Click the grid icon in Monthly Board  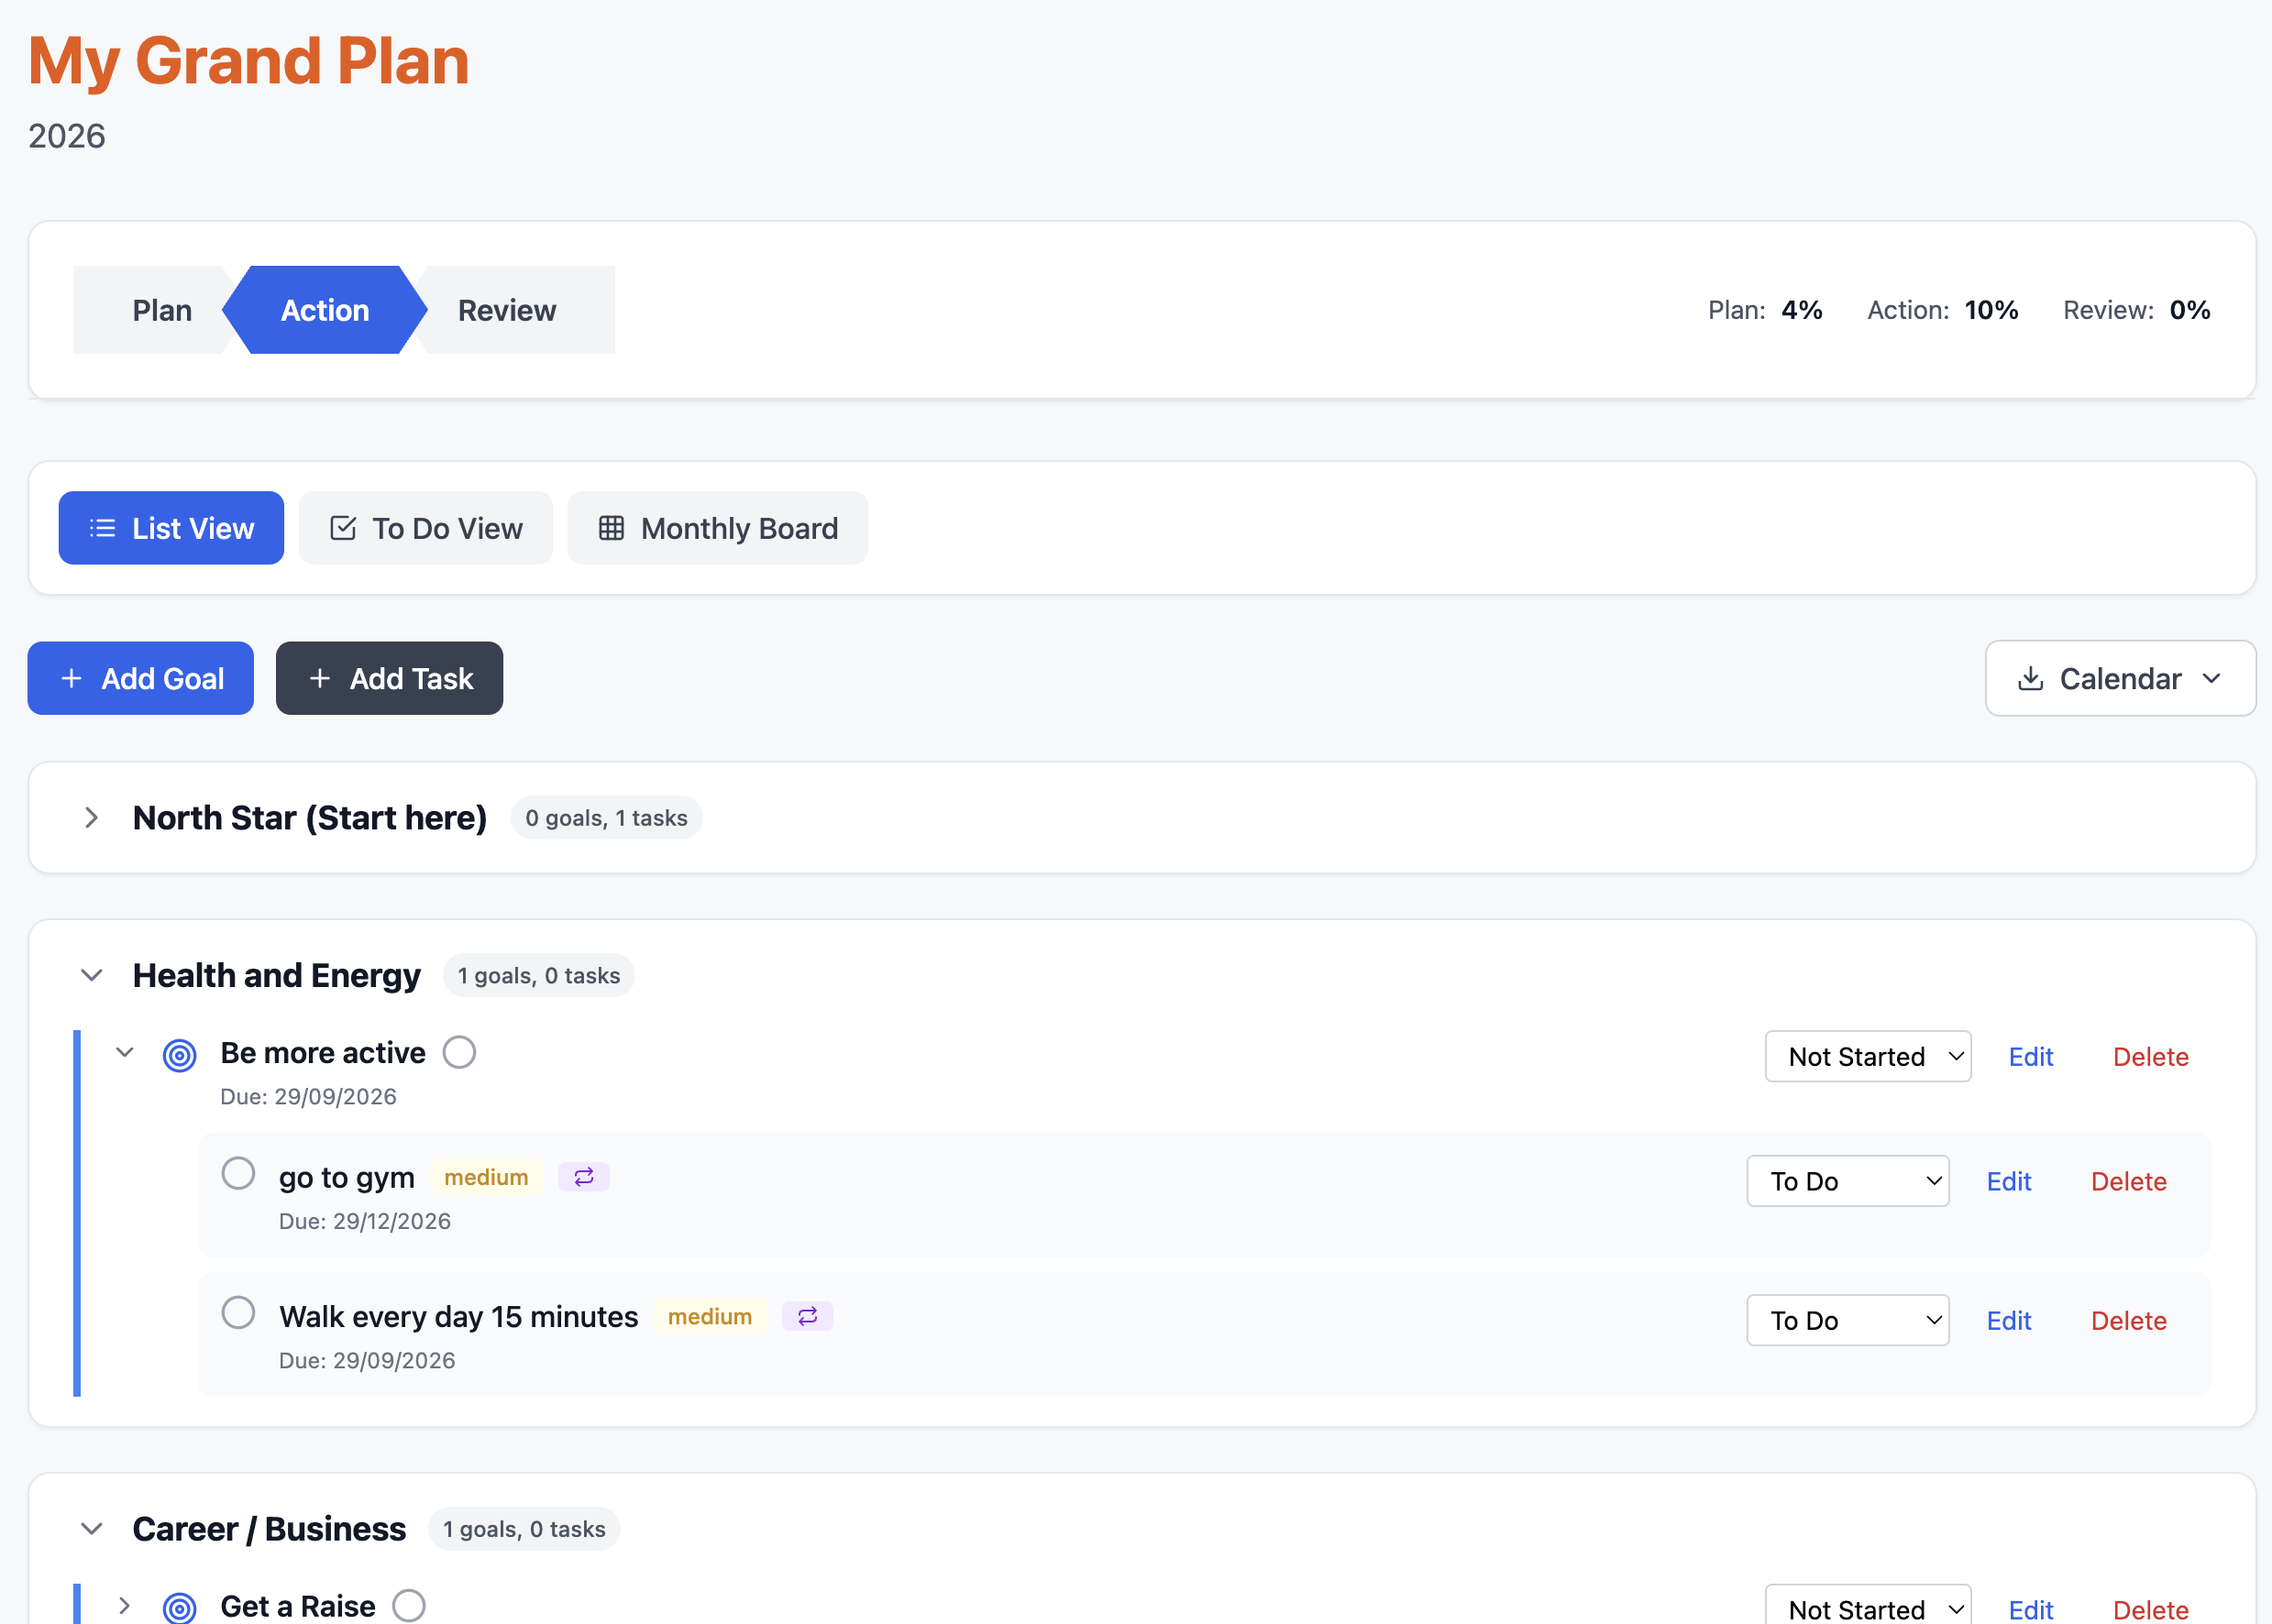(x=612, y=528)
